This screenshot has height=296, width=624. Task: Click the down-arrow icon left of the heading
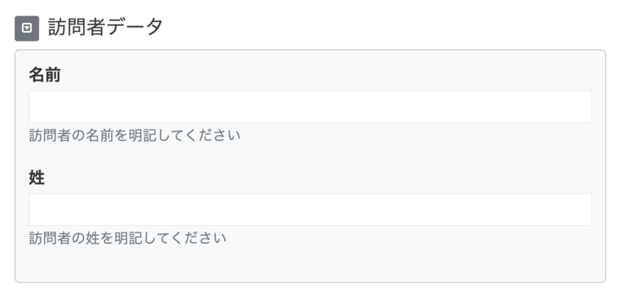click(x=27, y=29)
